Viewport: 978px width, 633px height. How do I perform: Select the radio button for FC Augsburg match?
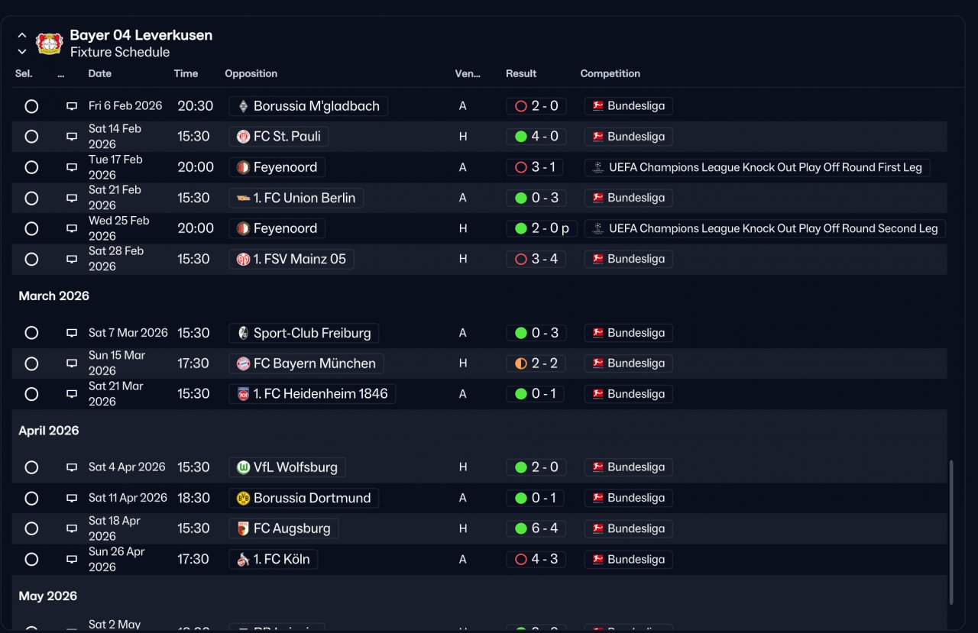(x=31, y=528)
